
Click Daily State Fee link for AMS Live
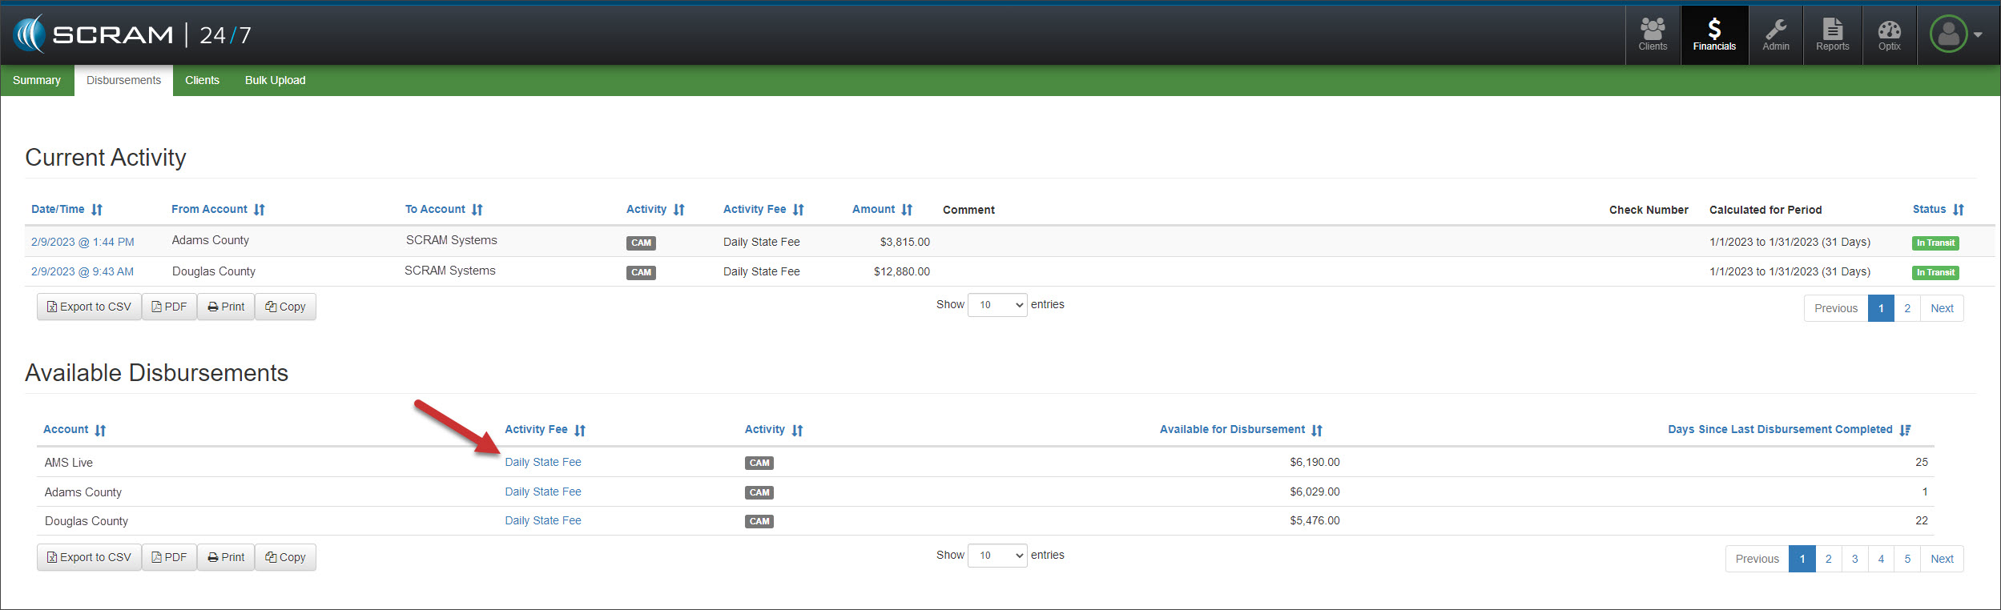coord(542,463)
